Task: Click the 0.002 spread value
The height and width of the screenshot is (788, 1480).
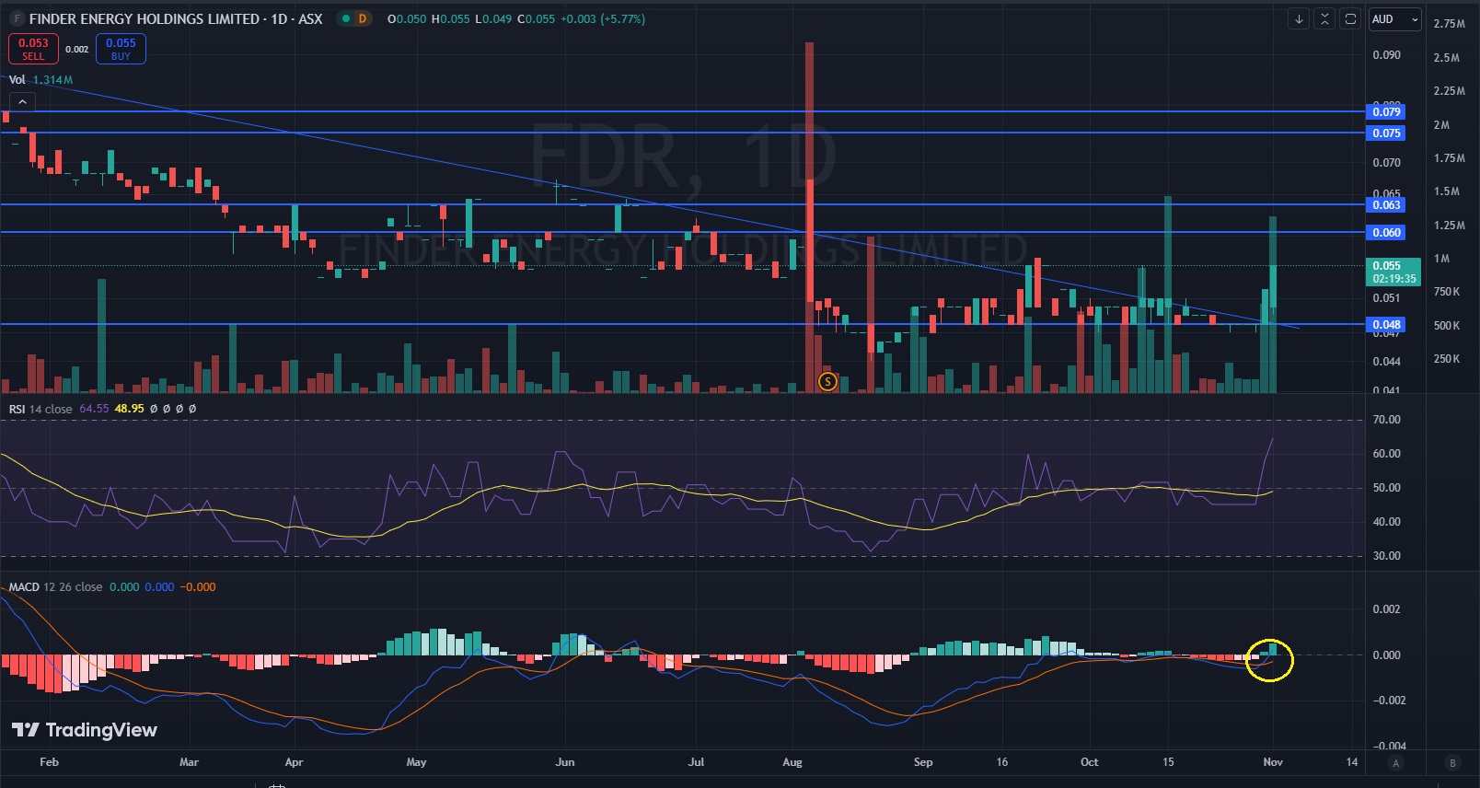Action: (77, 50)
